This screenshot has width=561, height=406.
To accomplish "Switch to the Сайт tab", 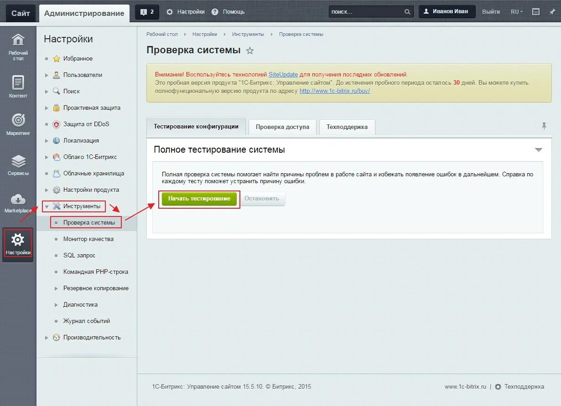I will coord(21,13).
